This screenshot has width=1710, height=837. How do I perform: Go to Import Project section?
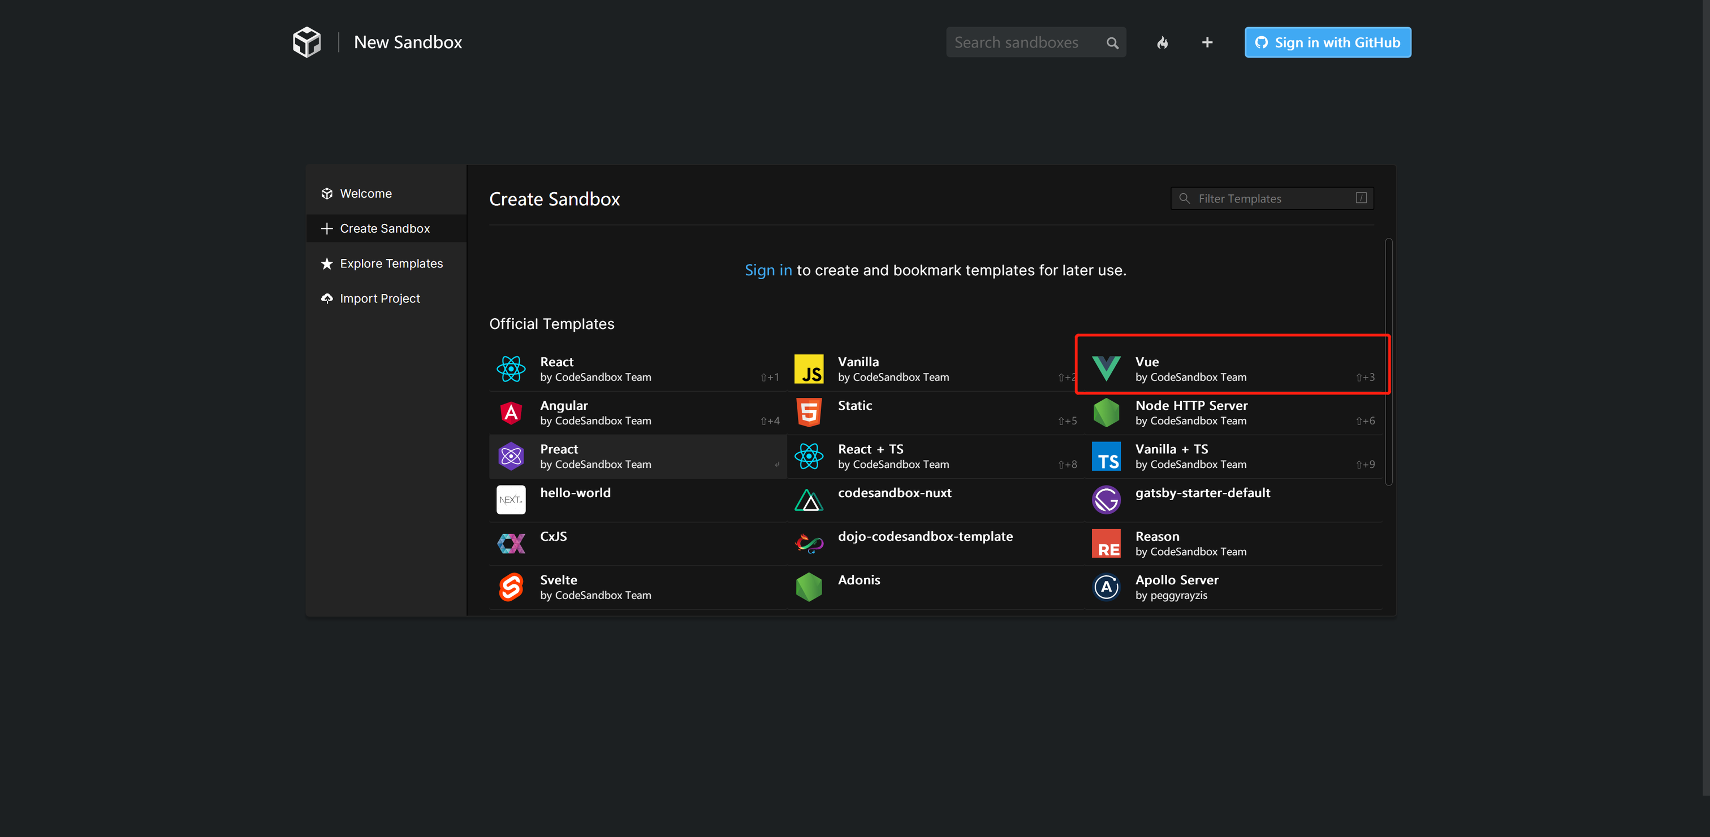click(x=379, y=298)
